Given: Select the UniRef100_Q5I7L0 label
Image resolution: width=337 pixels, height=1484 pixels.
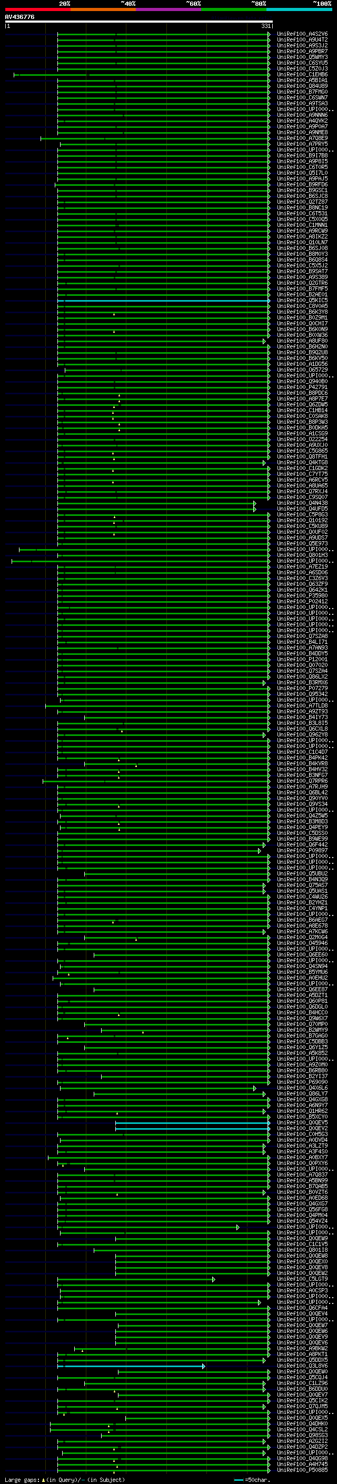Looking at the screenshot, I should 302,173.
